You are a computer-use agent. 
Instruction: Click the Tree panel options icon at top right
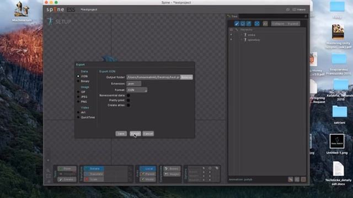click(306, 16)
